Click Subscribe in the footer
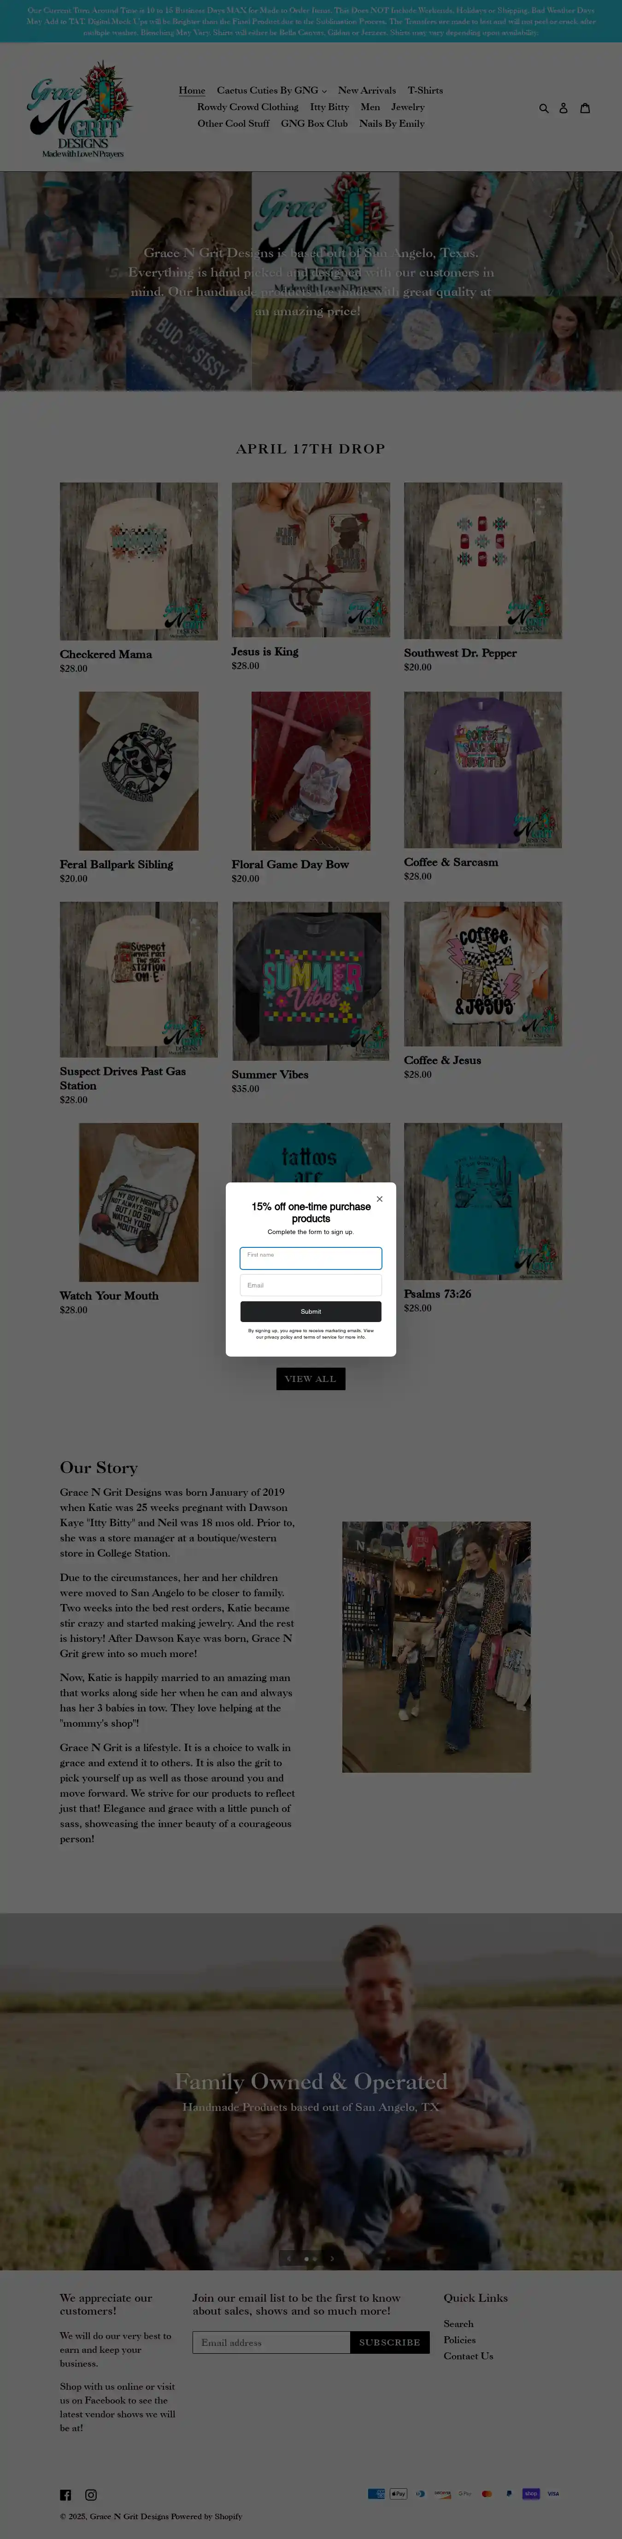622x2539 pixels. (389, 2342)
